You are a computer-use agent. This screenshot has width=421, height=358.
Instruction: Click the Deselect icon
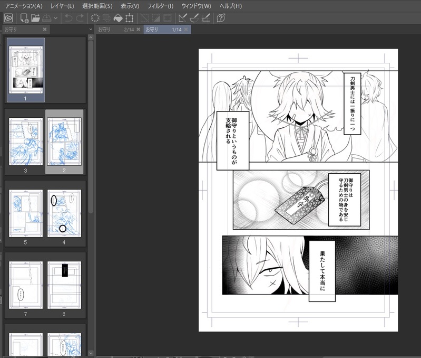(x=145, y=18)
